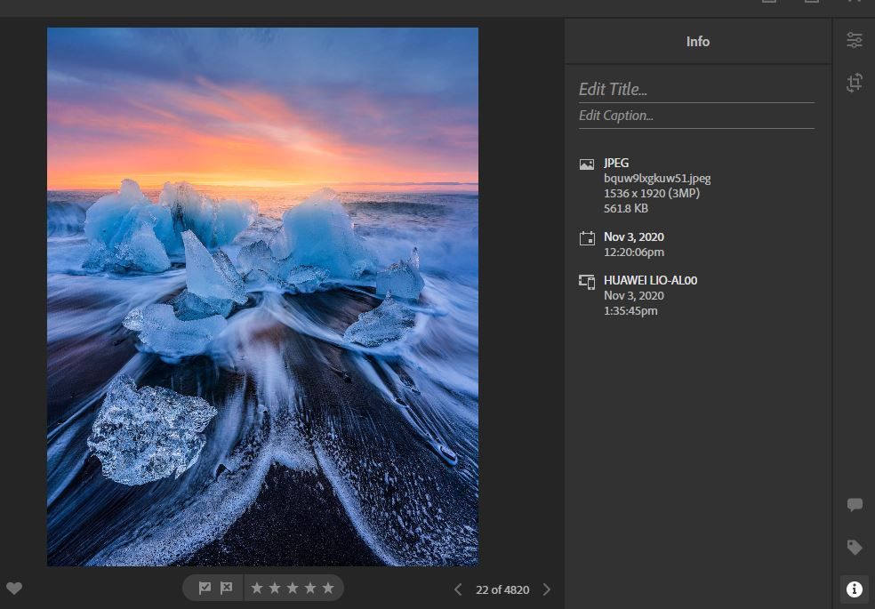Click the HUAWEI LIO-AL00 device name
875x609 pixels.
[x=651, y=281]
